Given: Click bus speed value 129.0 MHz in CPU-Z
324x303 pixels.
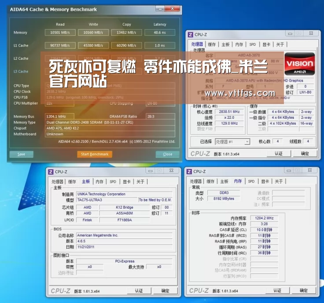Looking at the screenshot, I should click(x=229, y=123).
